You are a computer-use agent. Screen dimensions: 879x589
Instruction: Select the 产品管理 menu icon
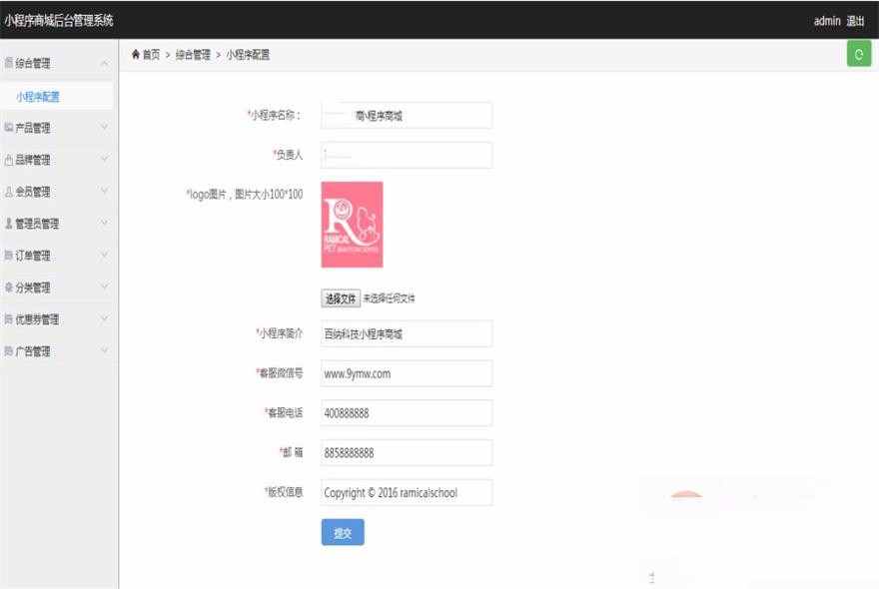[12, 127]
